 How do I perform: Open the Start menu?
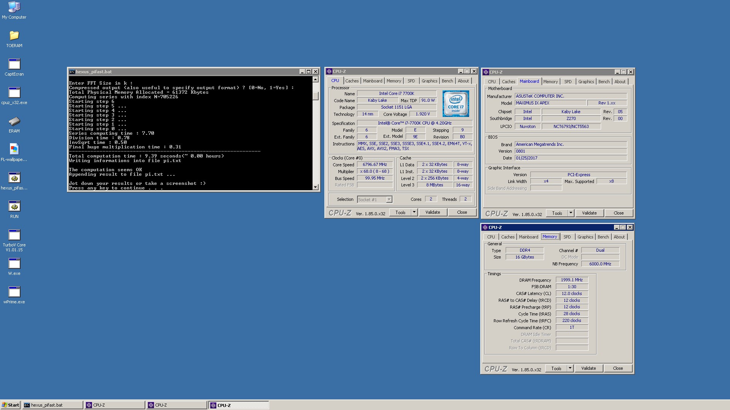(x=10, y=405)
